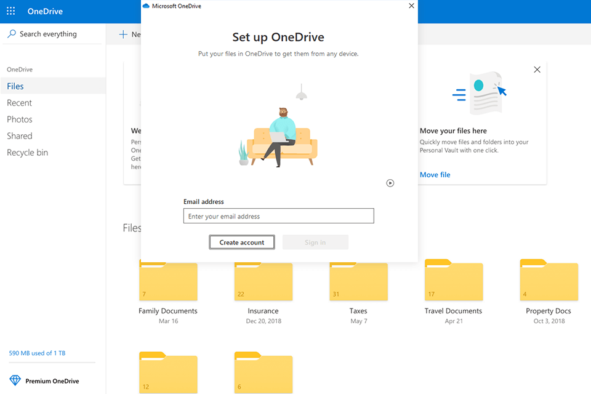Open Recent in the sidebar
This screenshot has height=394, width=591.
point(19,103)
